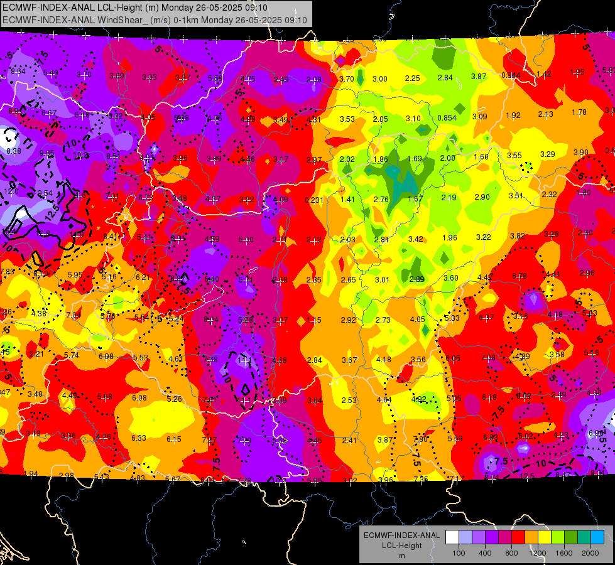
Task: Click the 9.85 value on the map
Action: pyautogui.click(x=46, y=153)
